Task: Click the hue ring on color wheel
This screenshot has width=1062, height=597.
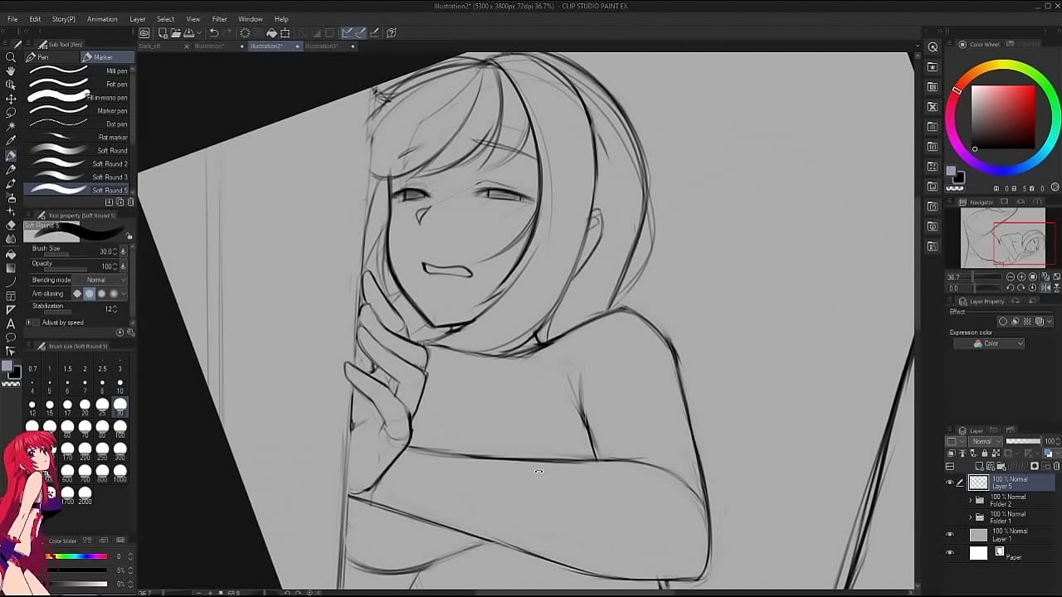Action: point(1004,66)
